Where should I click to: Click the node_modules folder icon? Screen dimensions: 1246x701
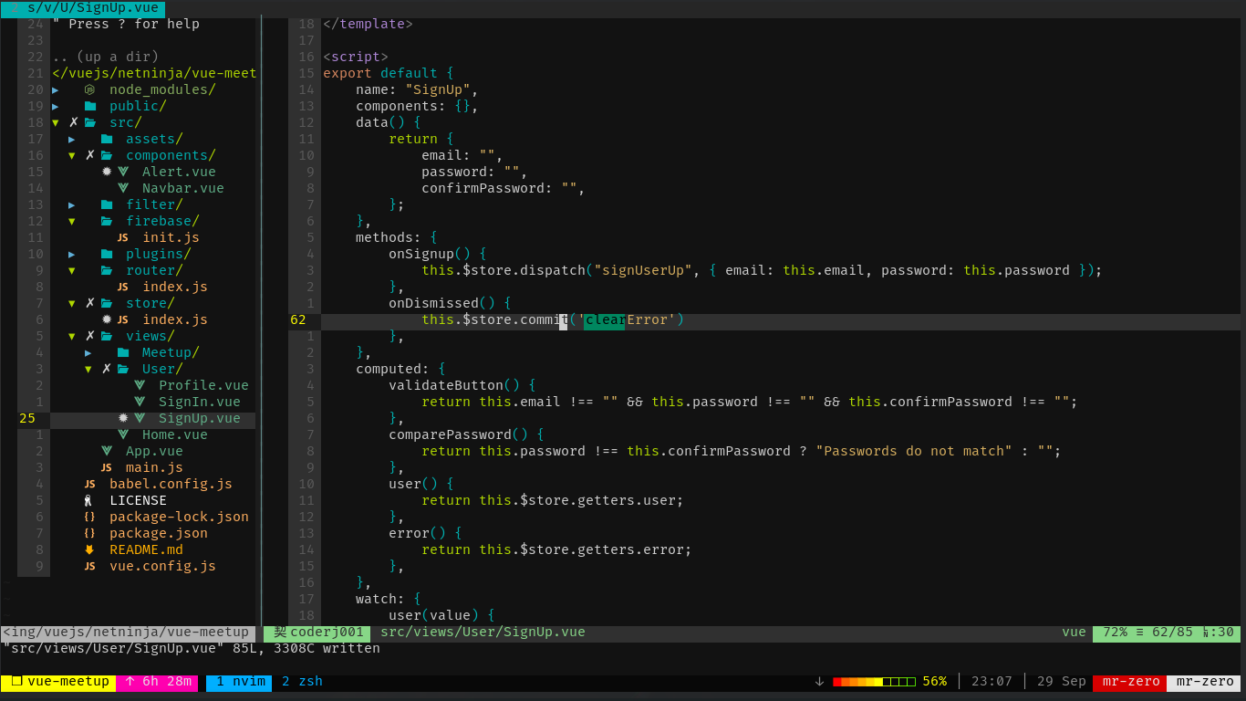tap(89, 89)
